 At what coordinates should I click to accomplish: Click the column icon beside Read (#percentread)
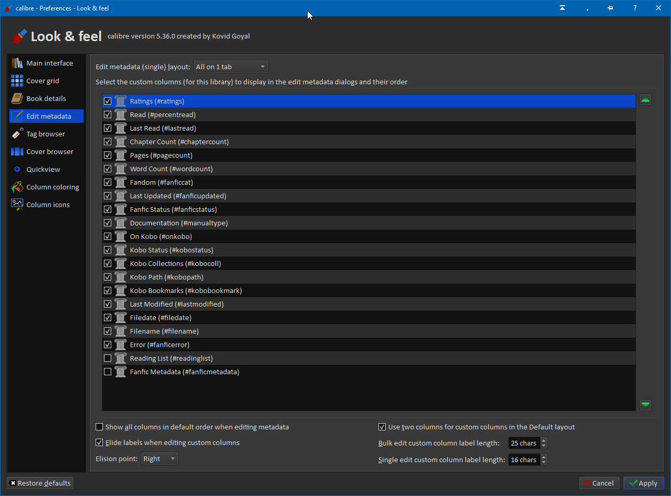pyautogui.click(x=121, y=115)
